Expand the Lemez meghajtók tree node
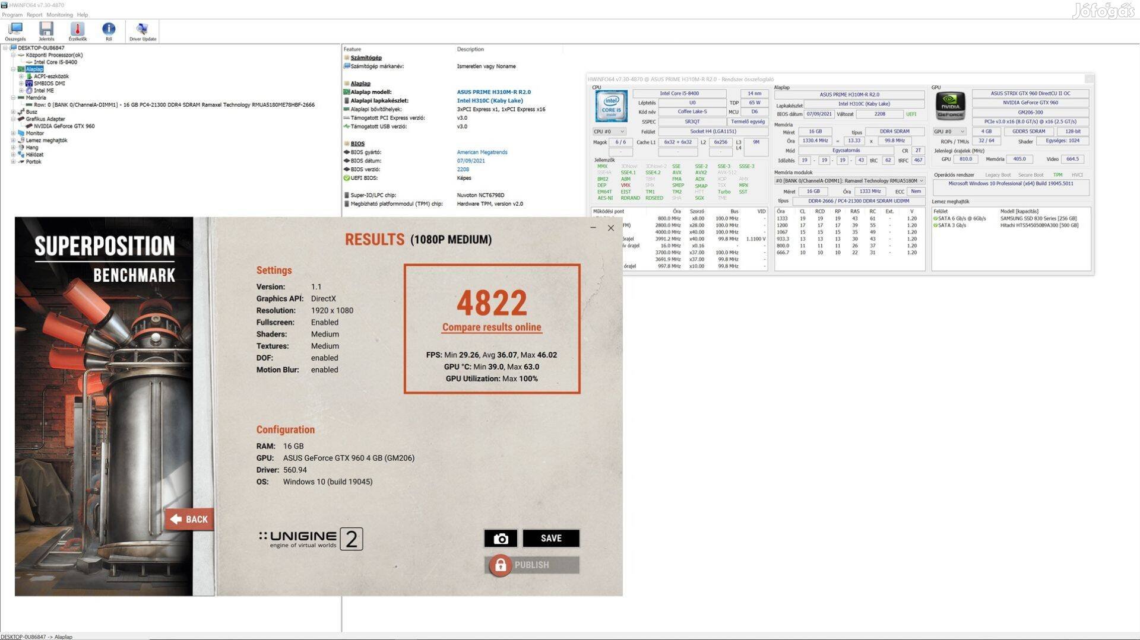1140x640 pixels. click(x=13, y=141)
